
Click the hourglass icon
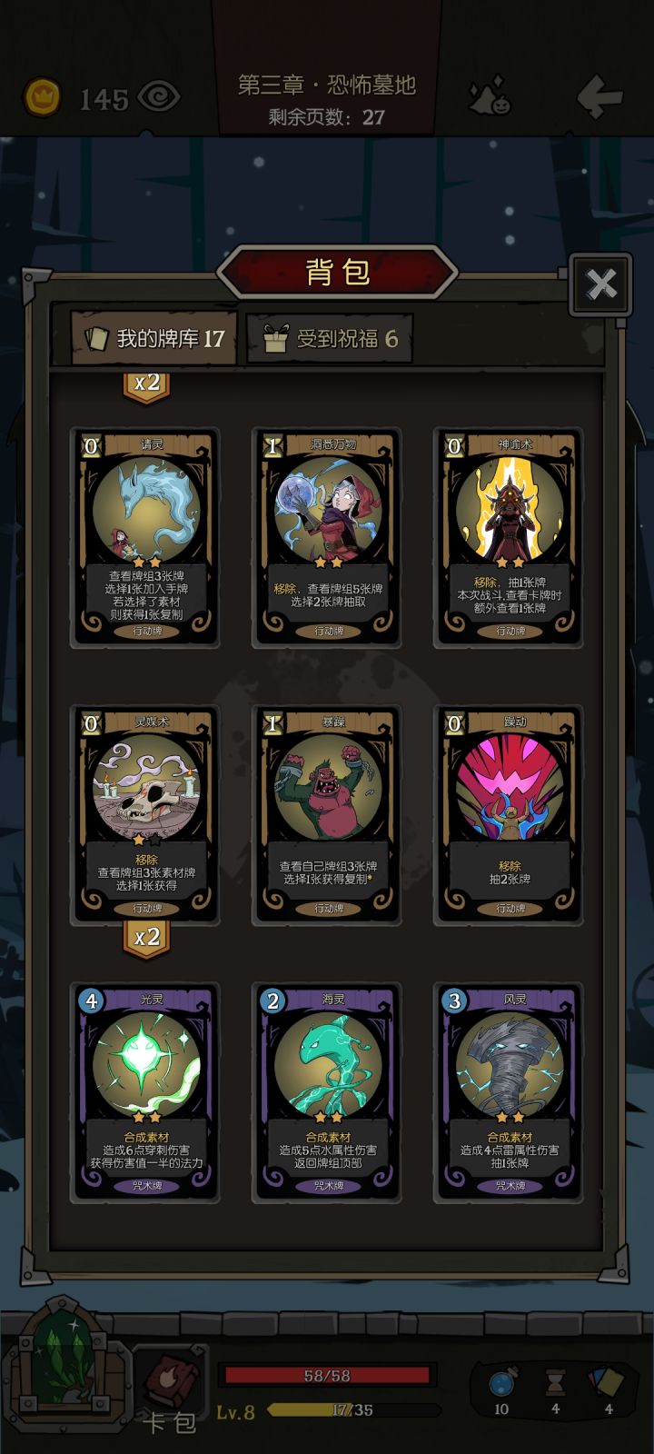555,1384
